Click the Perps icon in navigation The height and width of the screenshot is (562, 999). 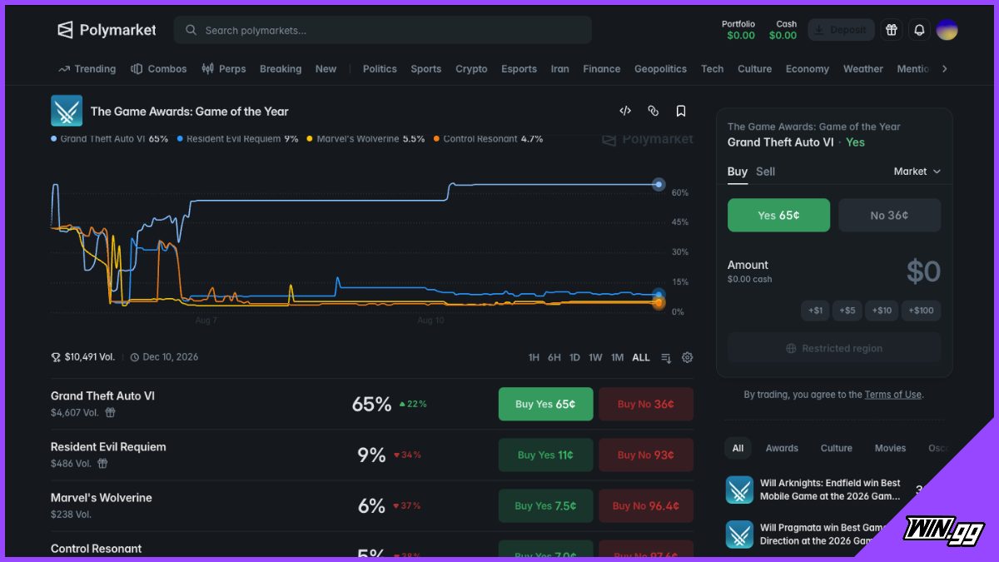coord(208,69)
